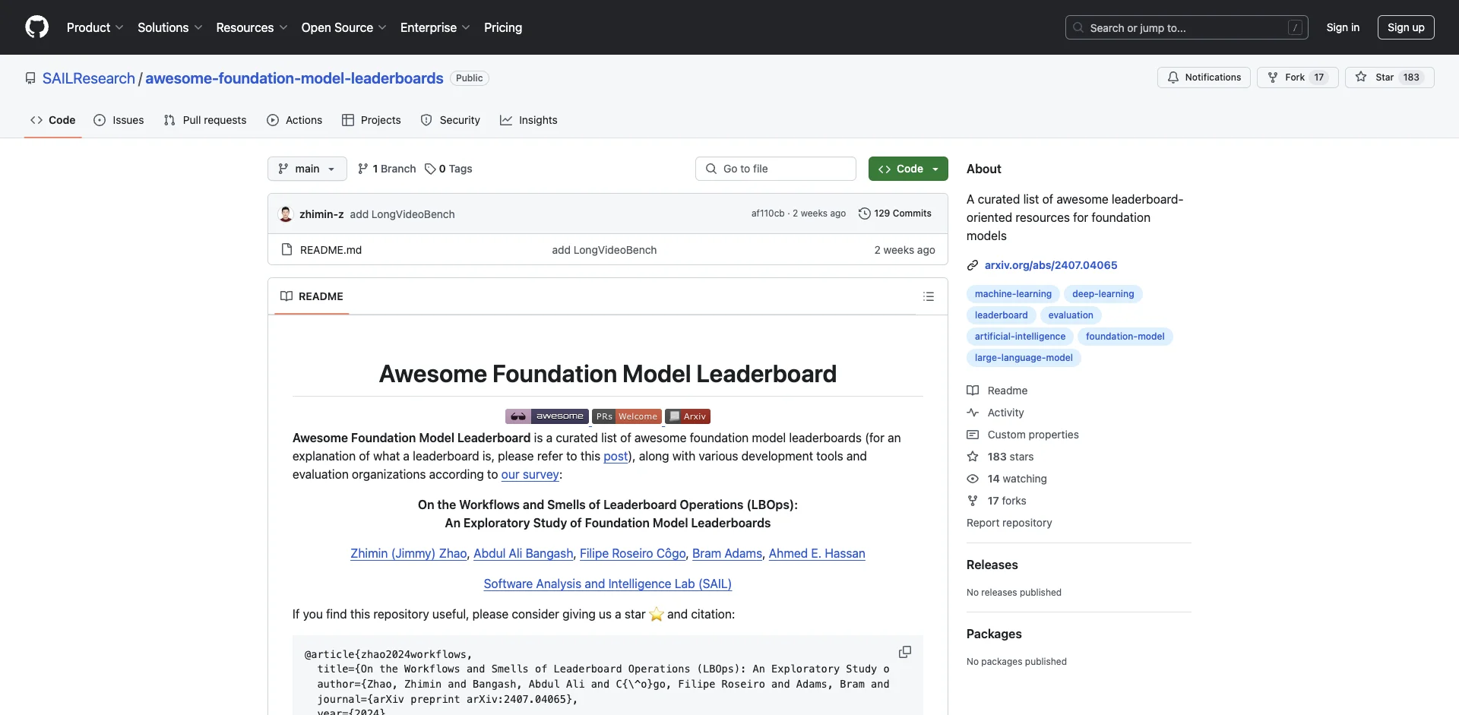Expand the Product menu
This screenshot has height=715, width=1459.
point(95,27)
